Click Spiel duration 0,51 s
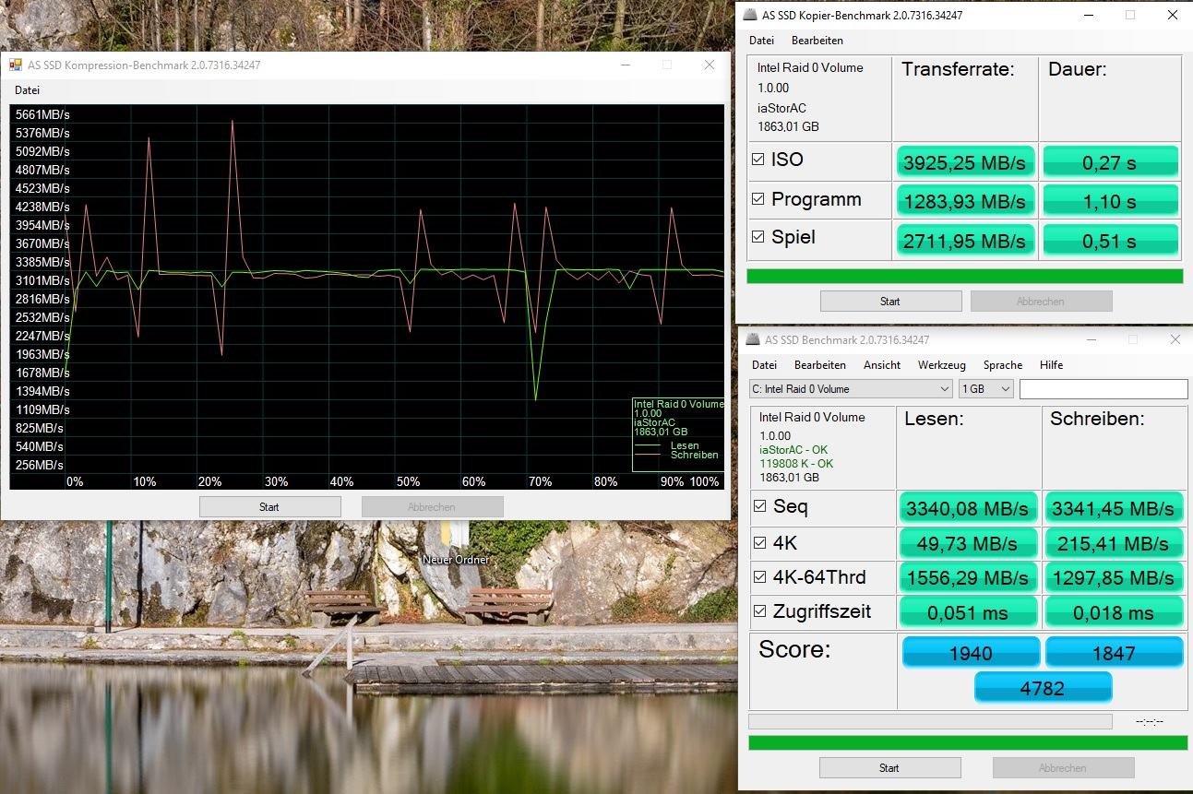 pos(1111,241)
